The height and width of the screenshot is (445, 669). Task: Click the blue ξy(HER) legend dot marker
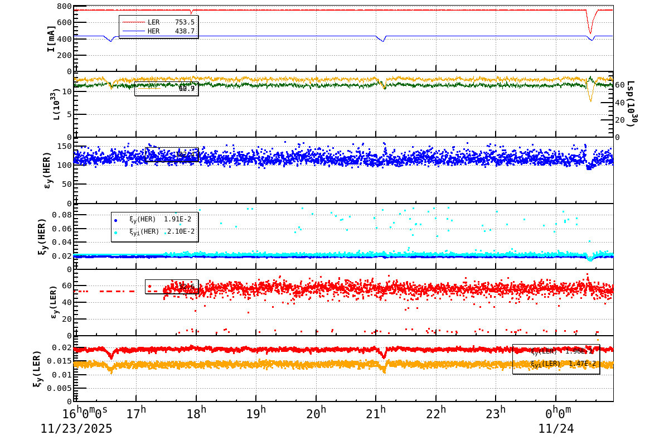click(x=116, y=220)
